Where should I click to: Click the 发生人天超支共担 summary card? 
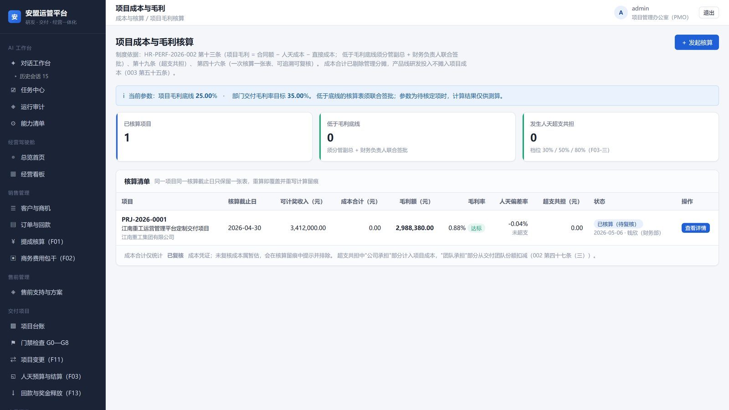coord(621,137)
